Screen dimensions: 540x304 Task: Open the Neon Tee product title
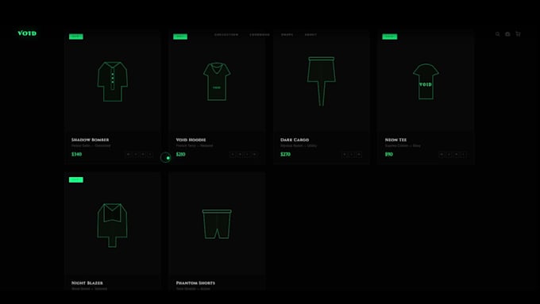click(395, 140)
